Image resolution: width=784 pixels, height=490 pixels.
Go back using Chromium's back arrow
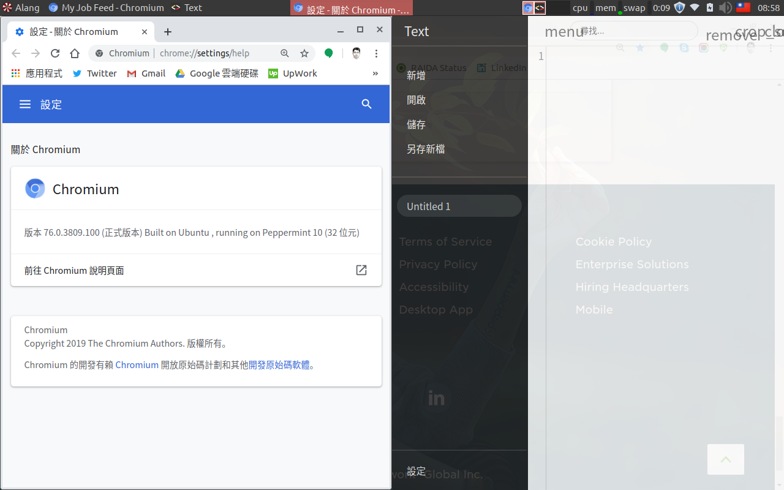16,53
